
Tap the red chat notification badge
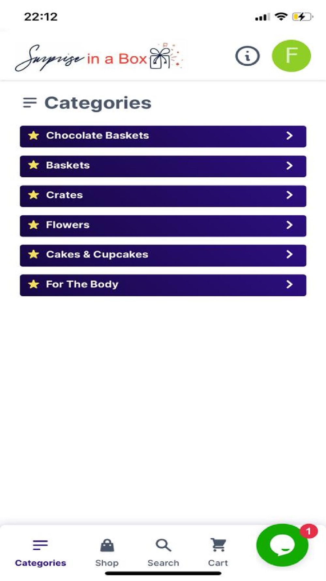pos(308,531)
